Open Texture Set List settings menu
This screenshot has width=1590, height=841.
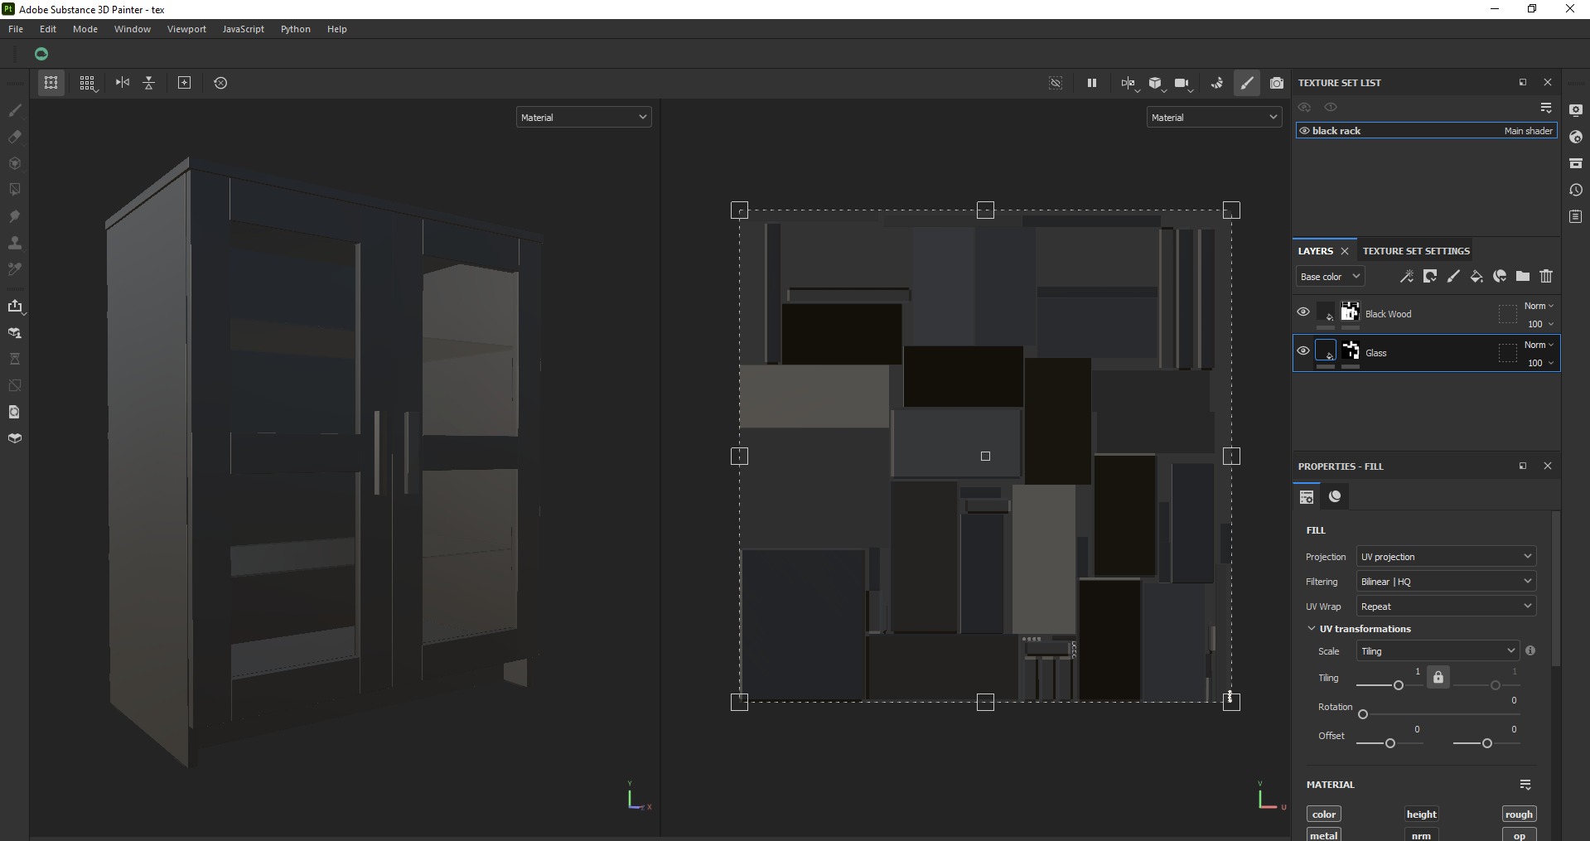pos(1546,108)
